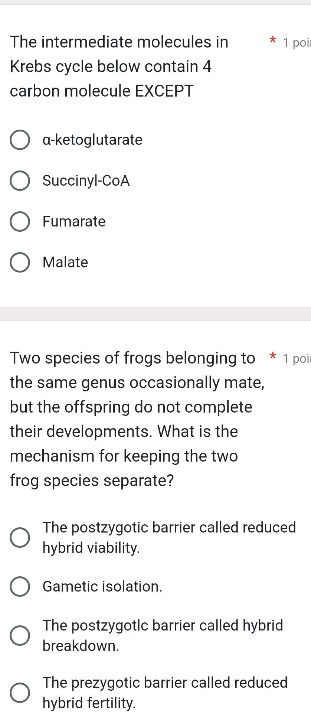The width and height of the screenshot is (311, 726).
Task: Tap the Malate option label text
Action: click(65, 263)
